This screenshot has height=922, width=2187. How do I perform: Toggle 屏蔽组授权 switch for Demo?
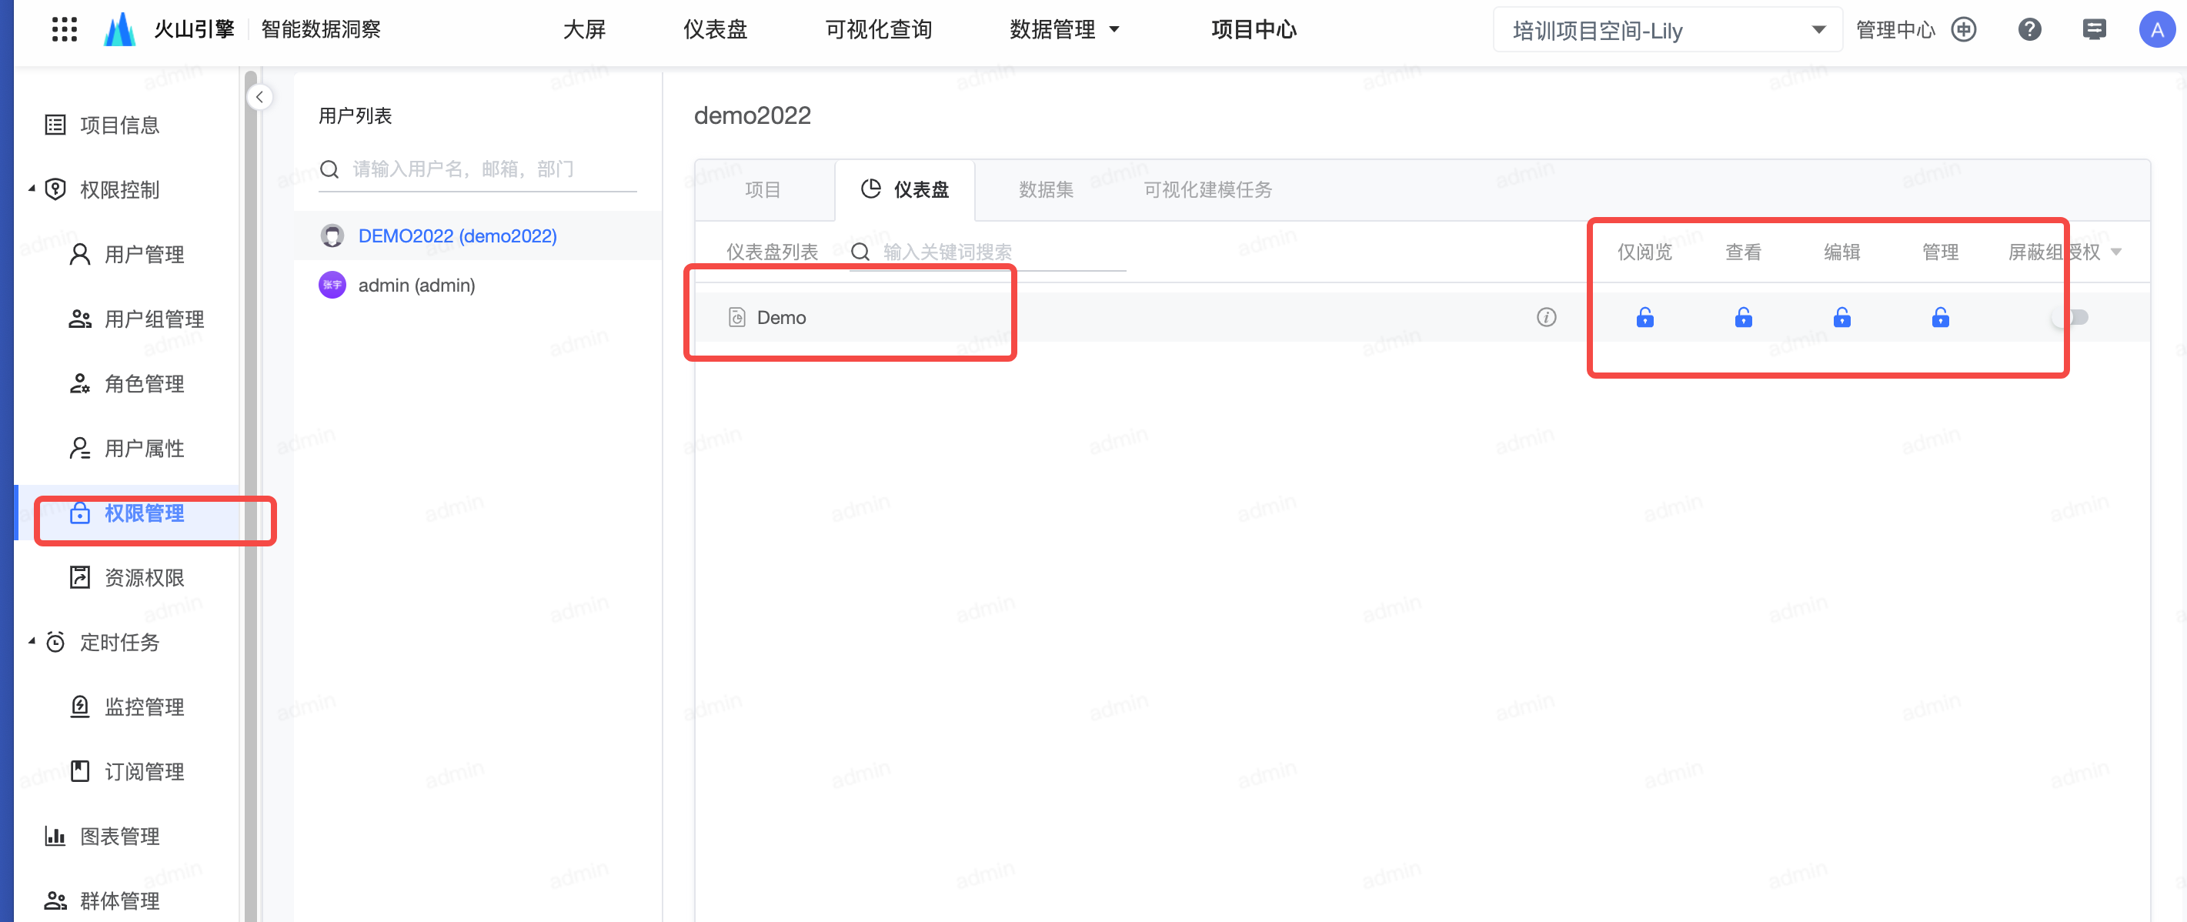(x=2071, y=318)
